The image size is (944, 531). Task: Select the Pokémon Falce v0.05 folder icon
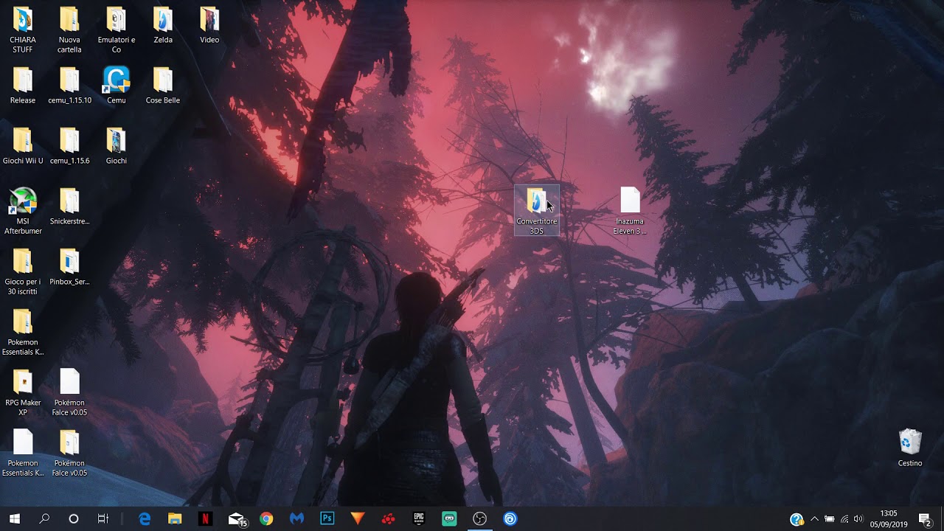tap(69, 442)
